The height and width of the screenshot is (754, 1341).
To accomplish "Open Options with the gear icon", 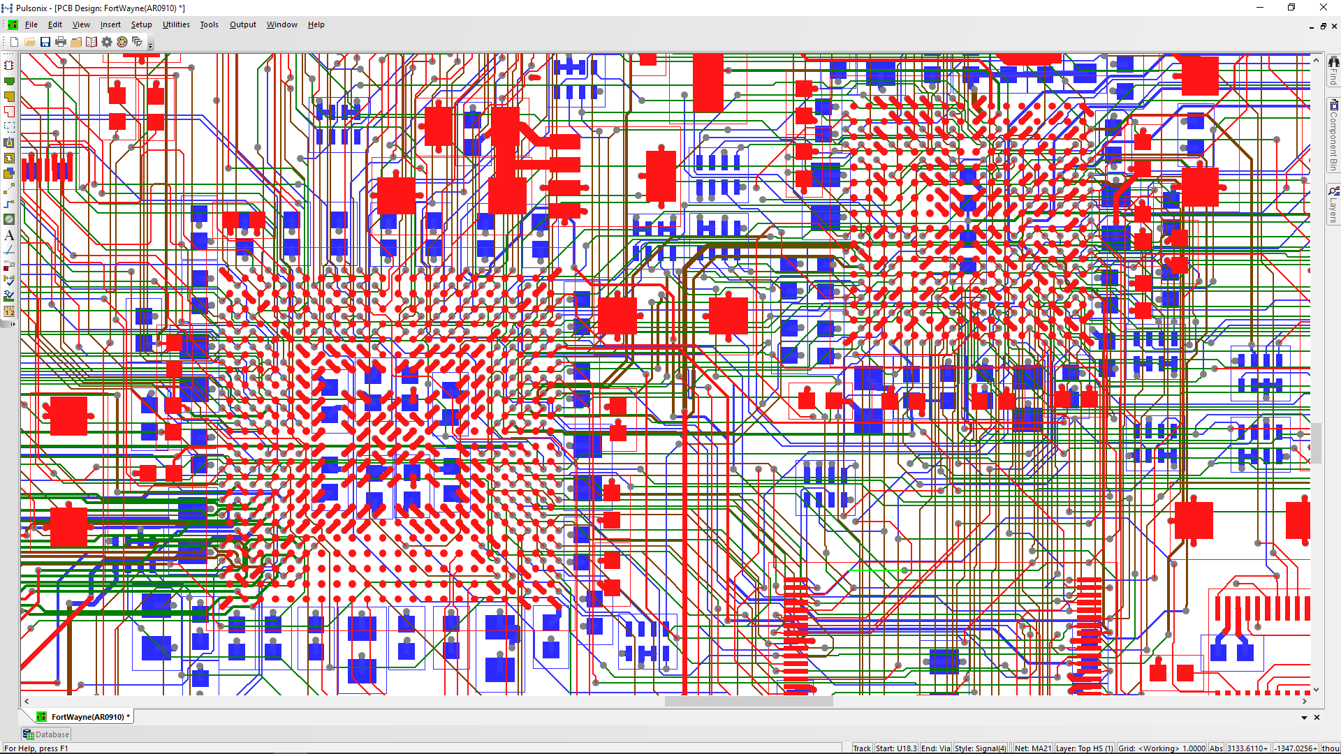I will point(107,42).
